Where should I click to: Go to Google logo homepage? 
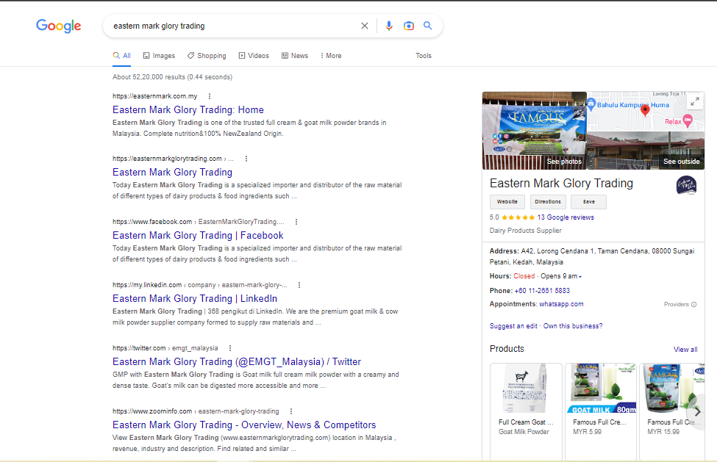59,26
